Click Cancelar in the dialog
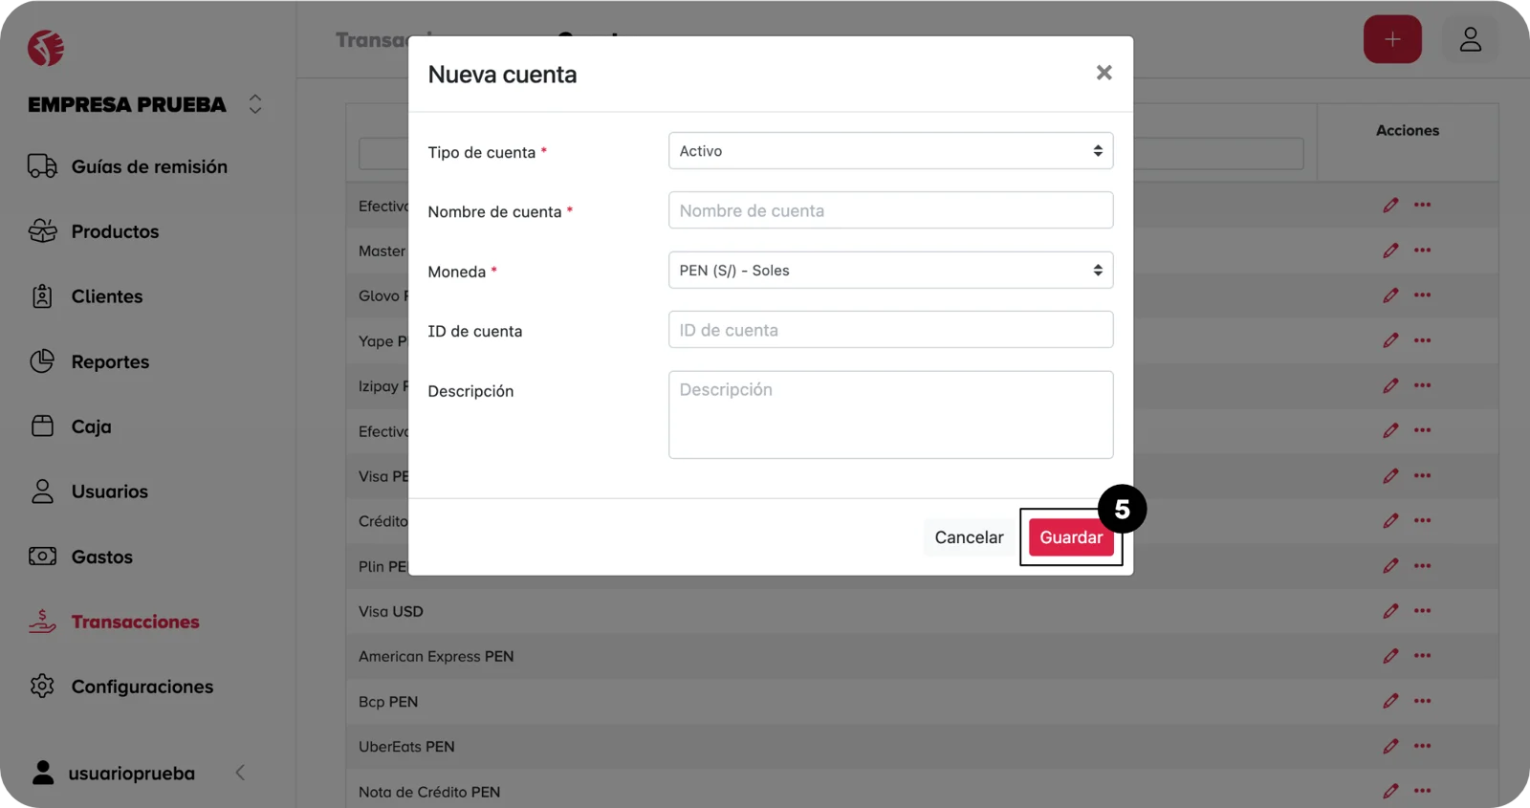 (968, 537)
